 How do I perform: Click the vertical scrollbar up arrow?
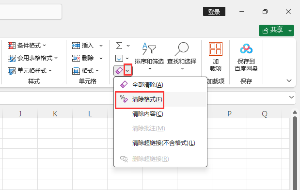click(x=295, y=112)
